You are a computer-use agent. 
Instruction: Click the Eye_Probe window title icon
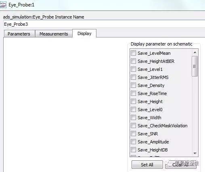pyautogui.click(x=3, y=5)
